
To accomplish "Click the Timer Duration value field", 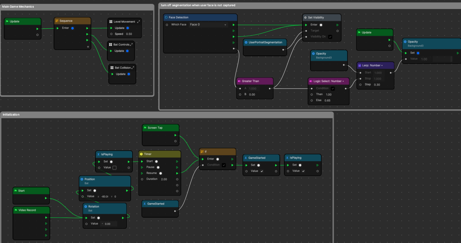I will pos(164,179).
